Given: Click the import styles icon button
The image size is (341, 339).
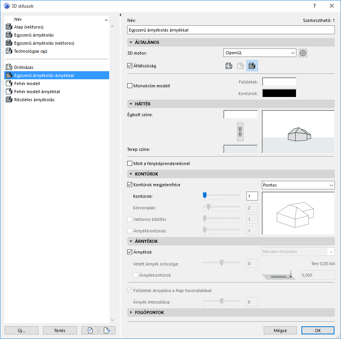Looking at the screenshot, I should point(90,330).
